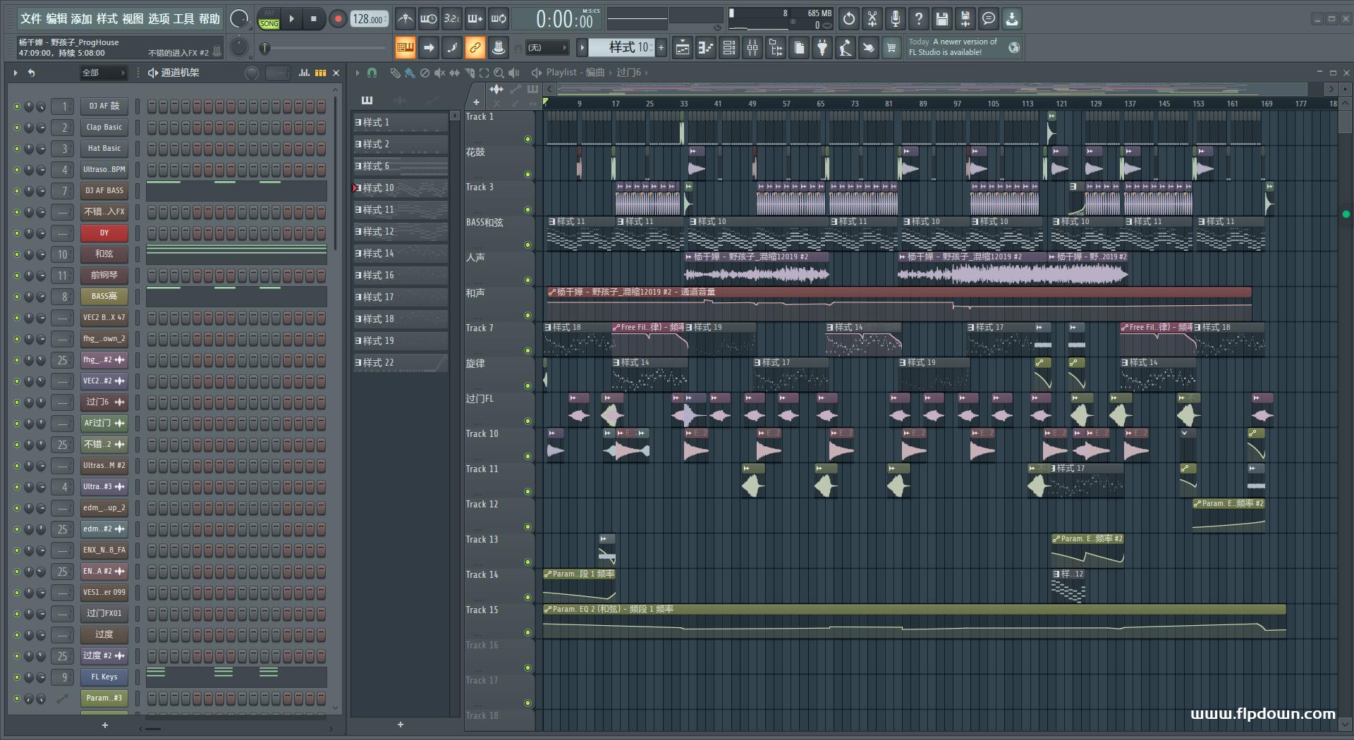Toggle the metronome icon

[405, 19]
